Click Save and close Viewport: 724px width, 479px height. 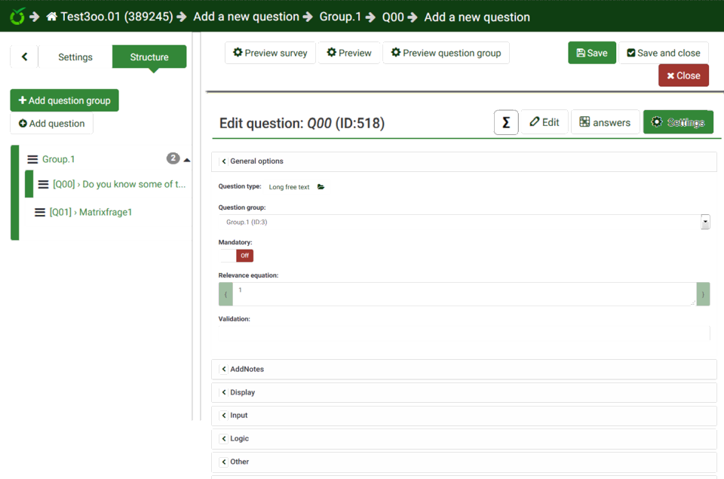click(x=664, y=53)
